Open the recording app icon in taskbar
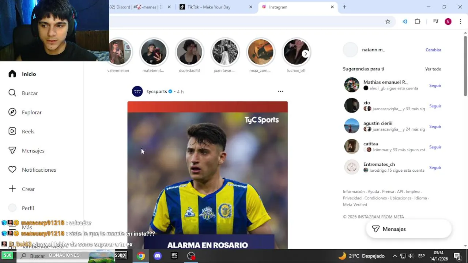This screenshot has width=468, height=263. [x=191, y=256]
